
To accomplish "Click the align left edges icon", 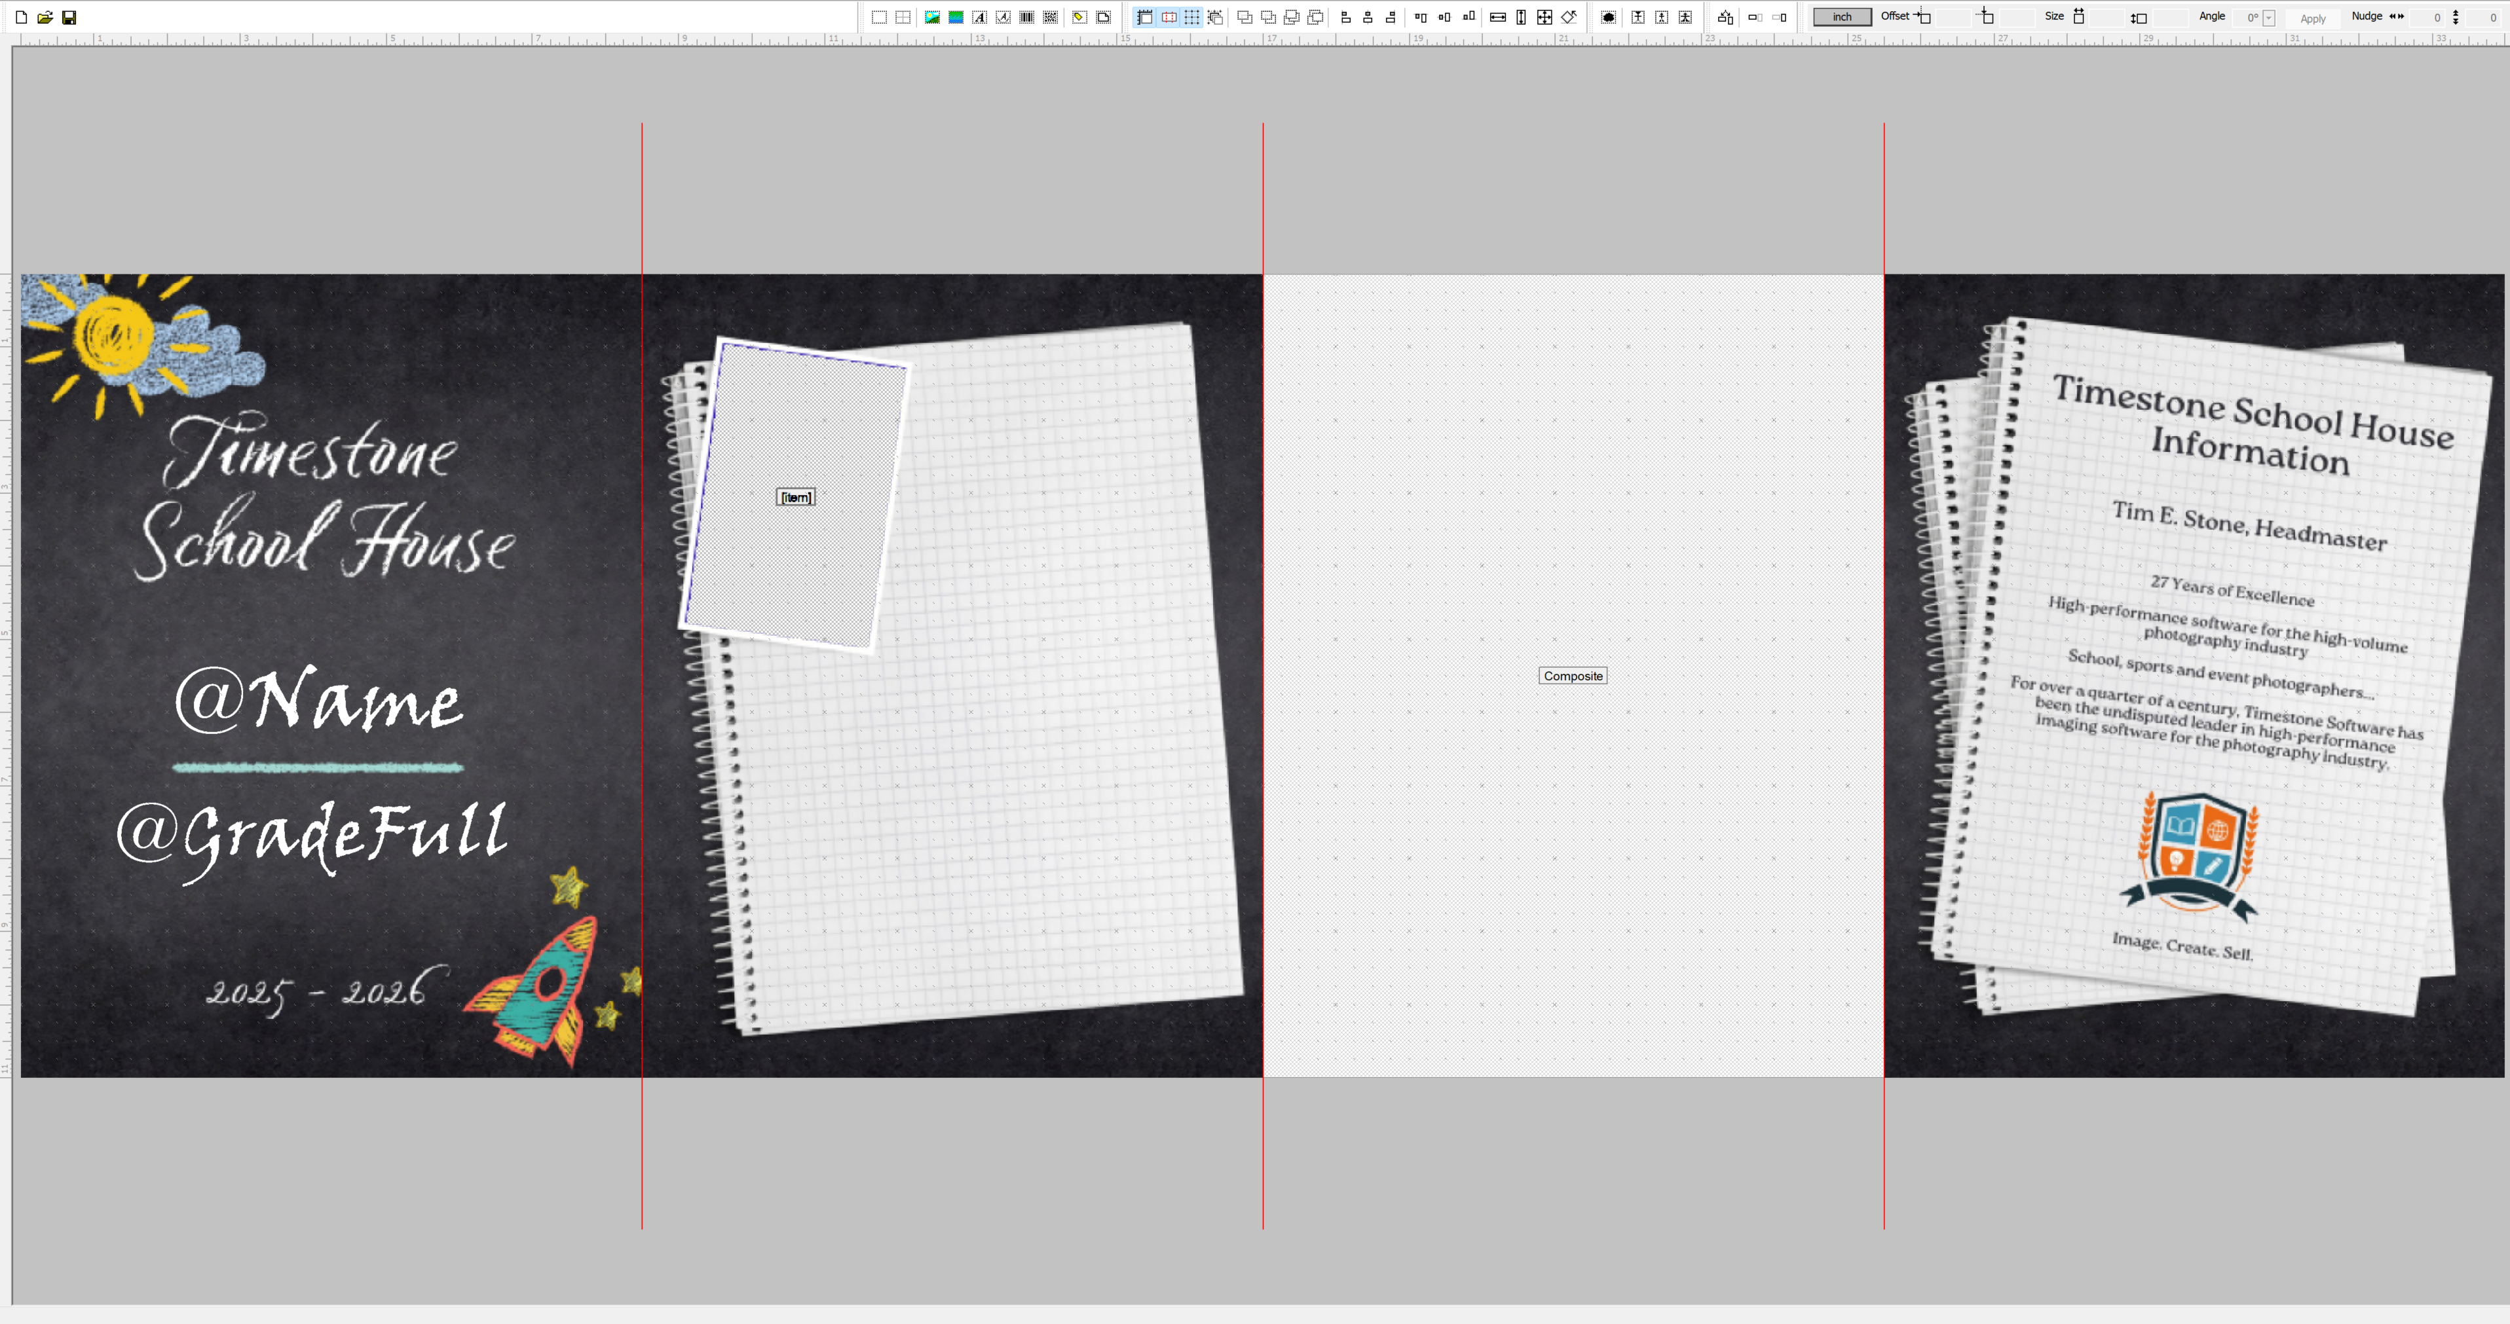I will tap(1345, 16).
